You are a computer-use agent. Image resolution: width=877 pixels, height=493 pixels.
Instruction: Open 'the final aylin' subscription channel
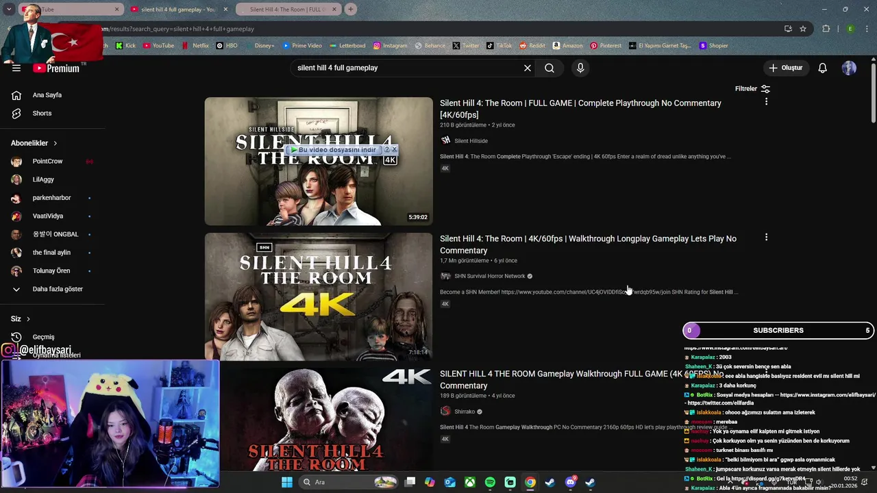pos(51,253)
